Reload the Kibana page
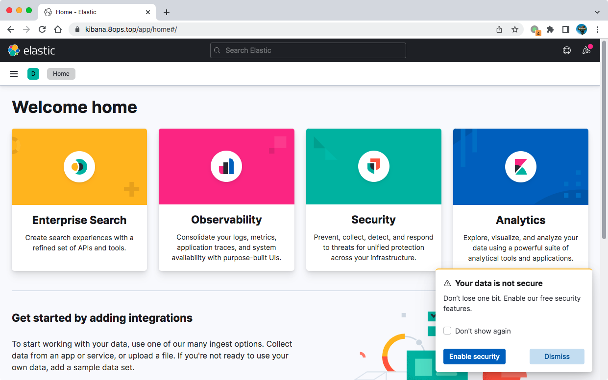The image size is (608, 380). (42, 29)
